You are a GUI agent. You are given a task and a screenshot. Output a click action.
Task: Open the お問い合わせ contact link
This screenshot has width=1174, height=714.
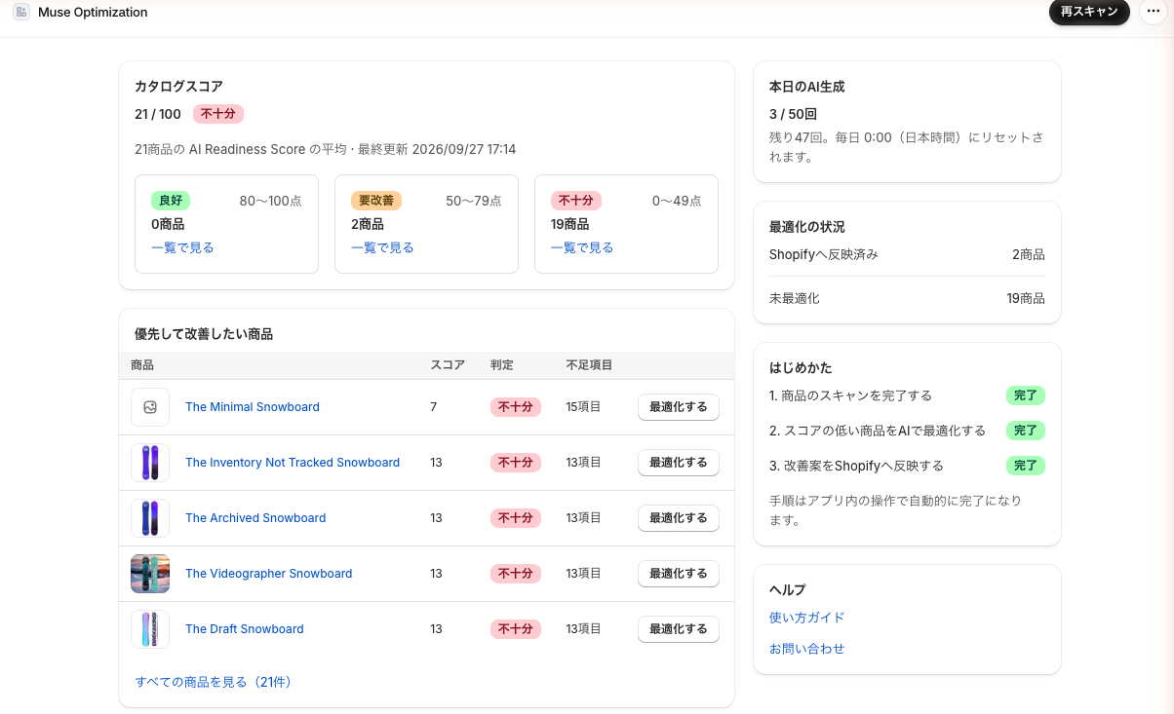coord(806,649)
